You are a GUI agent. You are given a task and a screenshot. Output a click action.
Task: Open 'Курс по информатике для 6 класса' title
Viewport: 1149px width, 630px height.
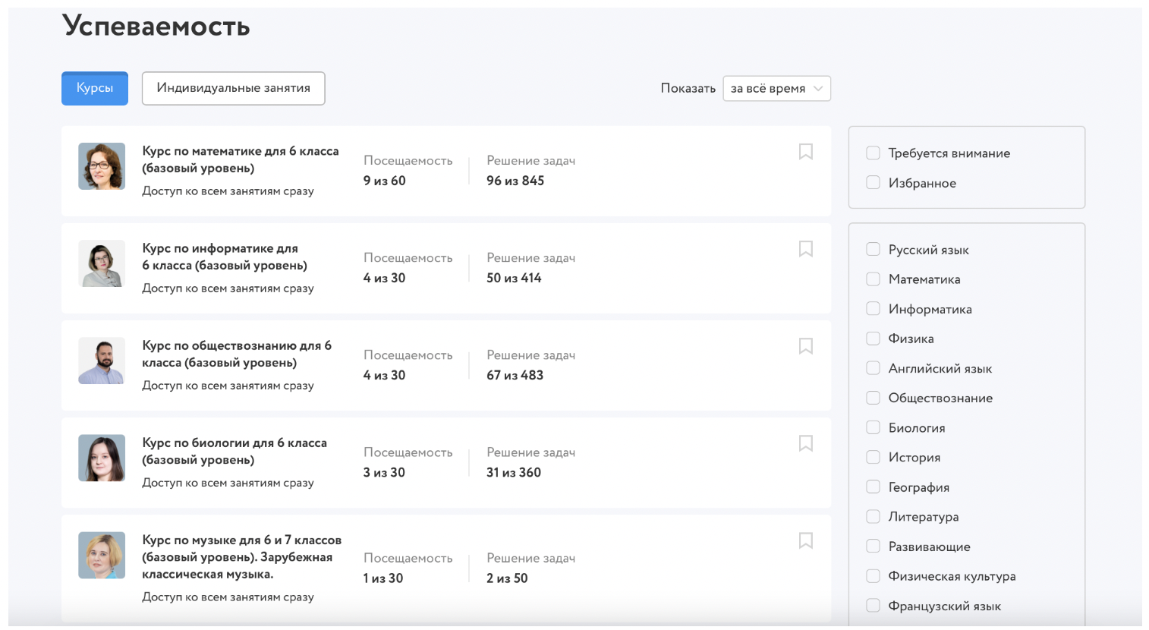coord(225,257)
